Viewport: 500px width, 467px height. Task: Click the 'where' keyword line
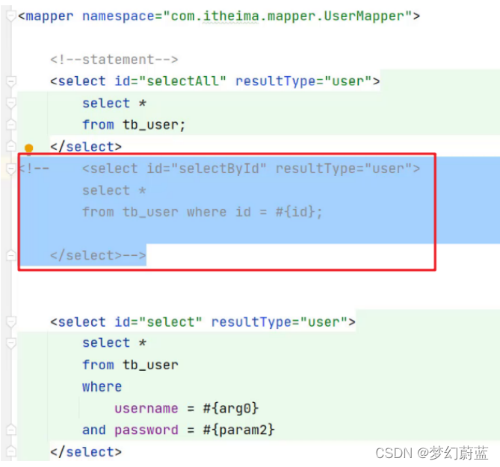click(102, 386)
